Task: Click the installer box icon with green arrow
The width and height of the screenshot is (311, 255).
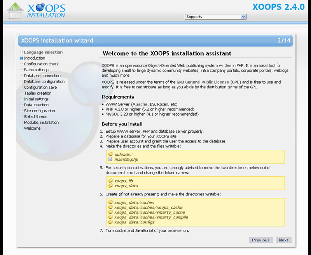Action: coord(15,11)
